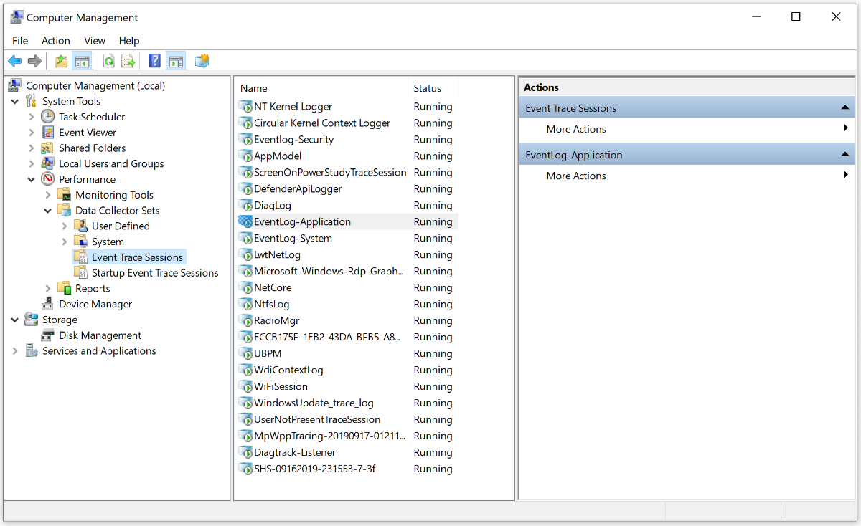Collapse the Storage tree node
This screenshot has width=861, height=526.
point(15,320)
